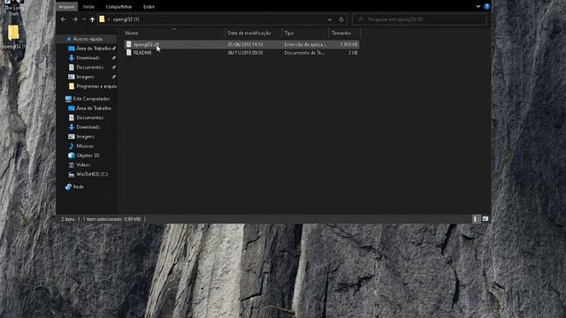
Task: Select the README file icon
Action: (x=129, y=53)
